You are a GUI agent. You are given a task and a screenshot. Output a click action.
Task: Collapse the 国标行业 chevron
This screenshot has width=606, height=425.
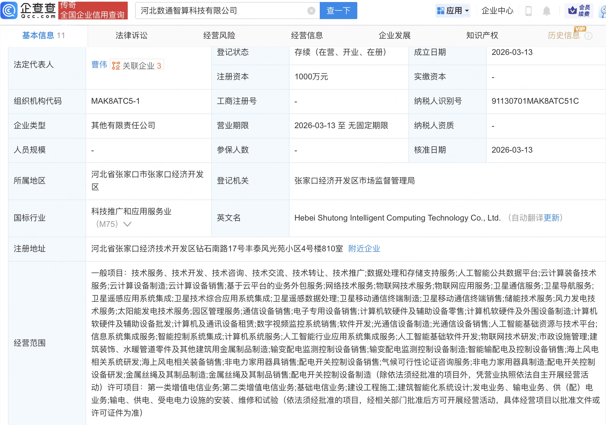point(127,225)
